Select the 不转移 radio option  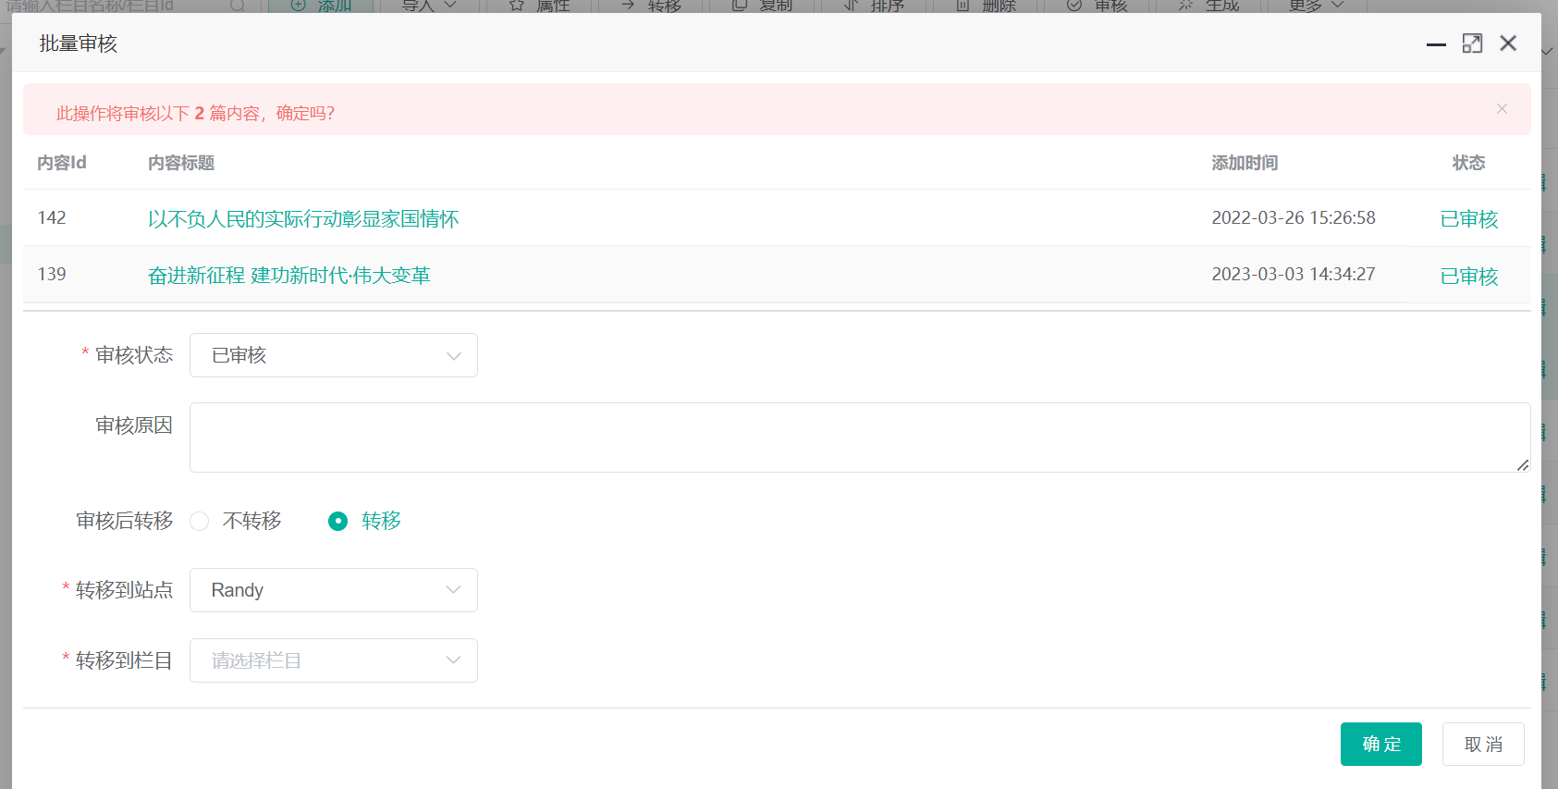pos(200,522)
